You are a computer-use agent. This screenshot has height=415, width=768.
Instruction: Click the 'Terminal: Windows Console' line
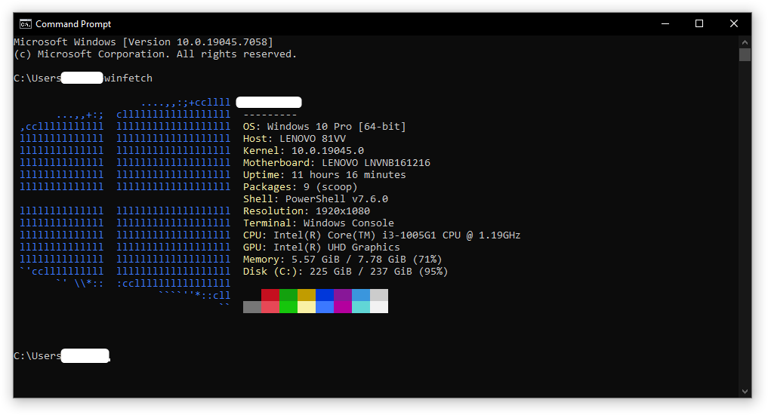[x=319, y=223]
